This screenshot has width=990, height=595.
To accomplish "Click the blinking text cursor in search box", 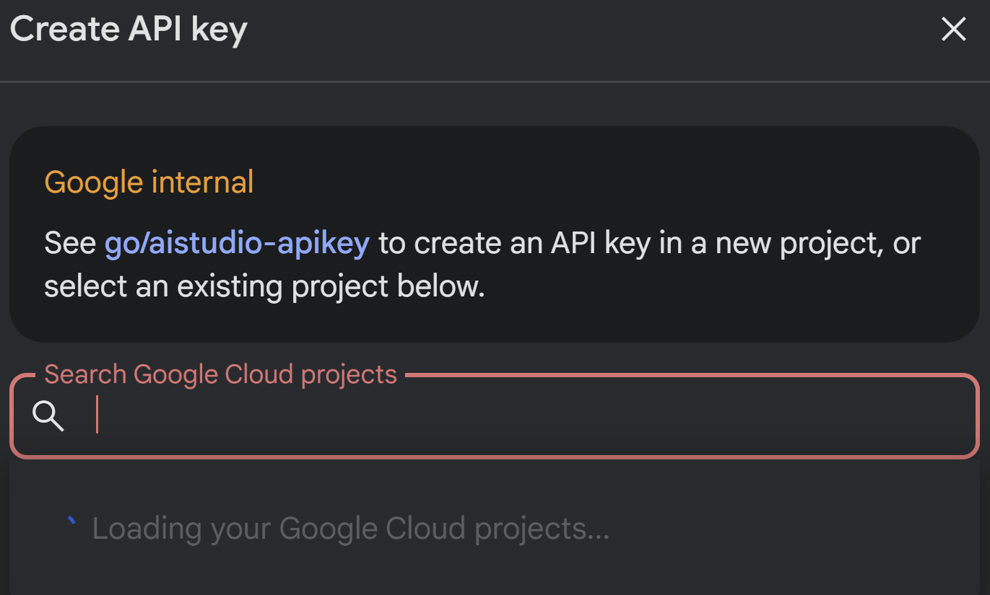I will [x=97, y=416].
